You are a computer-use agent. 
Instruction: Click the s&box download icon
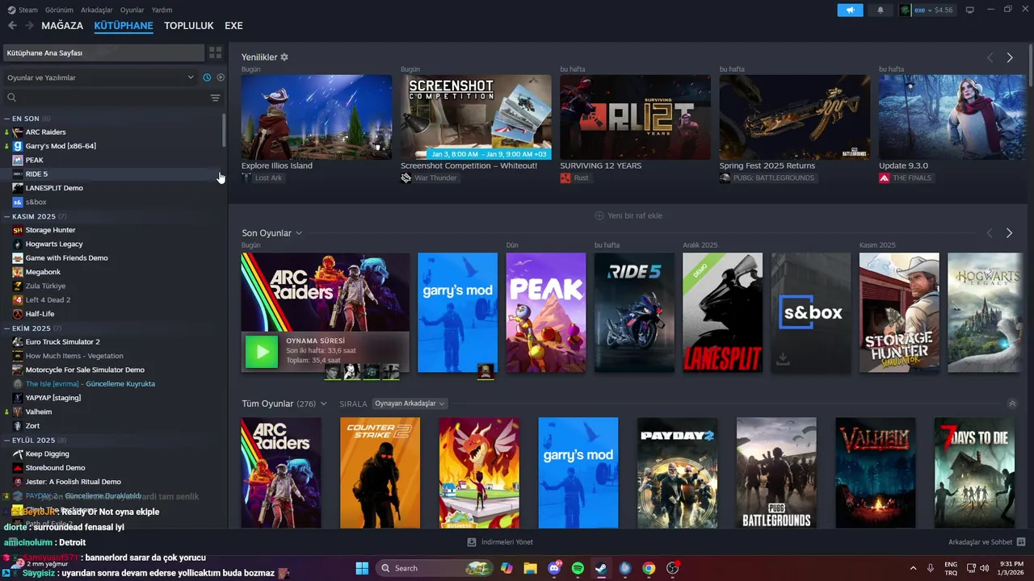783,359
